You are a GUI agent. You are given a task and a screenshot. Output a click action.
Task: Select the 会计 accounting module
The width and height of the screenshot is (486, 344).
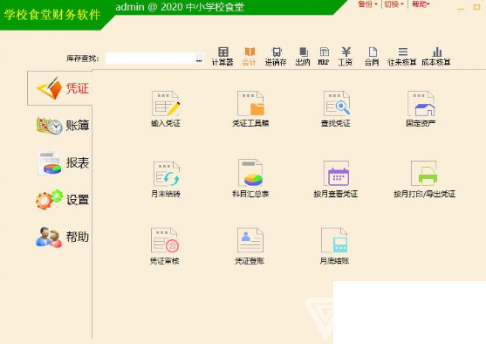click(x=250, y=57)
